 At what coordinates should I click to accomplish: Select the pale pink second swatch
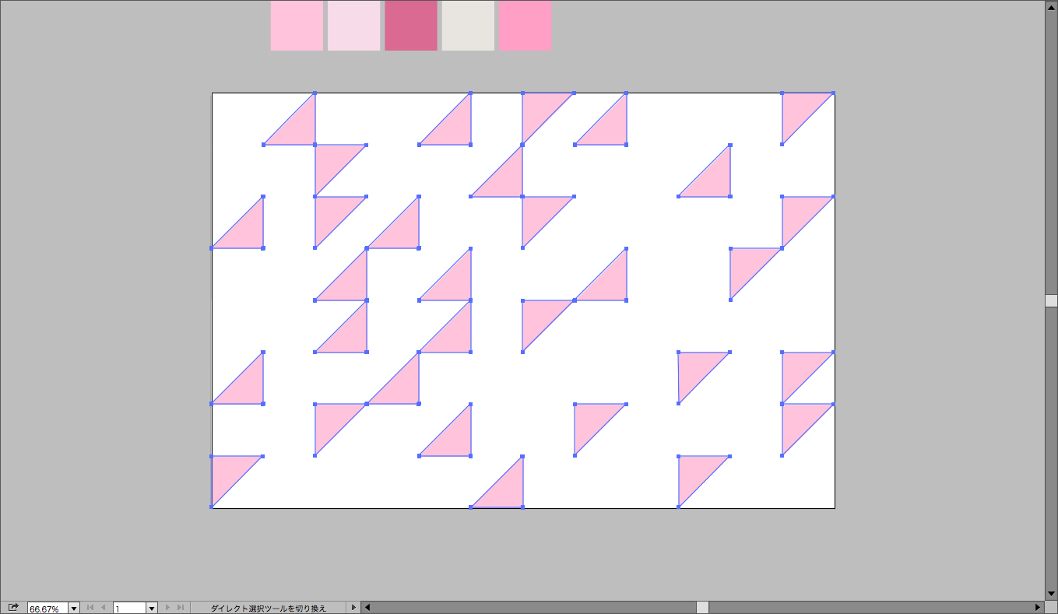pyautogui.click(x=353, y=26)
